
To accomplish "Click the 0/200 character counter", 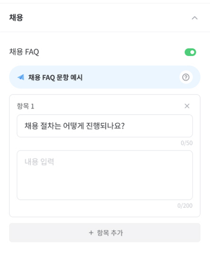I will [x=185, y=206].
